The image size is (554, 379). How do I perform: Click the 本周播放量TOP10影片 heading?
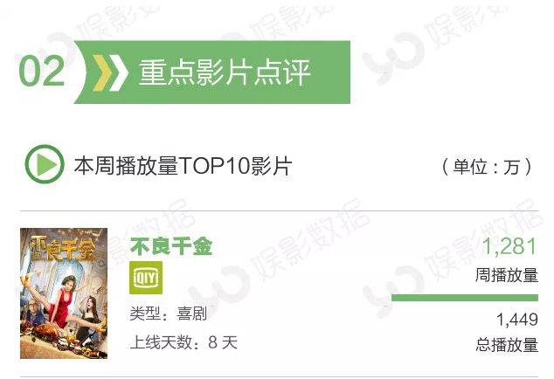coord(183,165)
